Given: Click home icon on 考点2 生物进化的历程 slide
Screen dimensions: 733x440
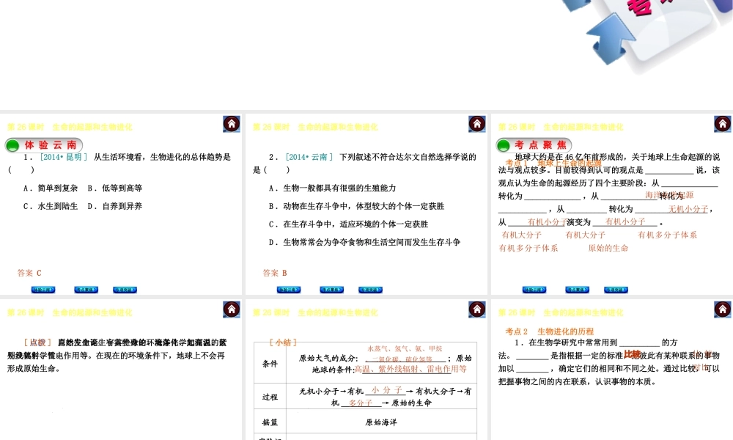Looking at the screenshot, I should (x=723, y=309).
